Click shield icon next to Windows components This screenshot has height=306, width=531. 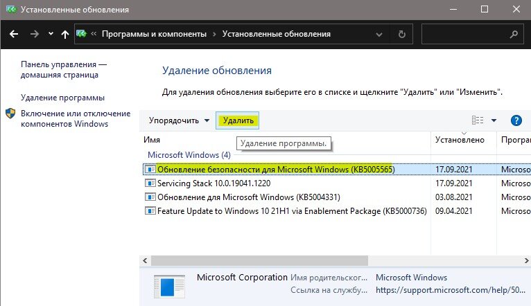[x=10, y=114]
